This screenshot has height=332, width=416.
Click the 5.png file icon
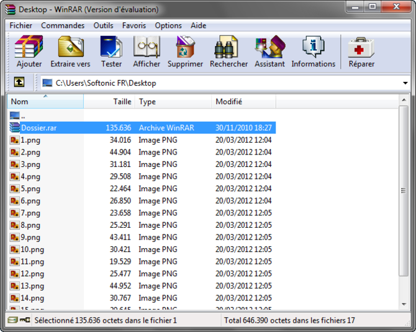[x=15, y=189]
